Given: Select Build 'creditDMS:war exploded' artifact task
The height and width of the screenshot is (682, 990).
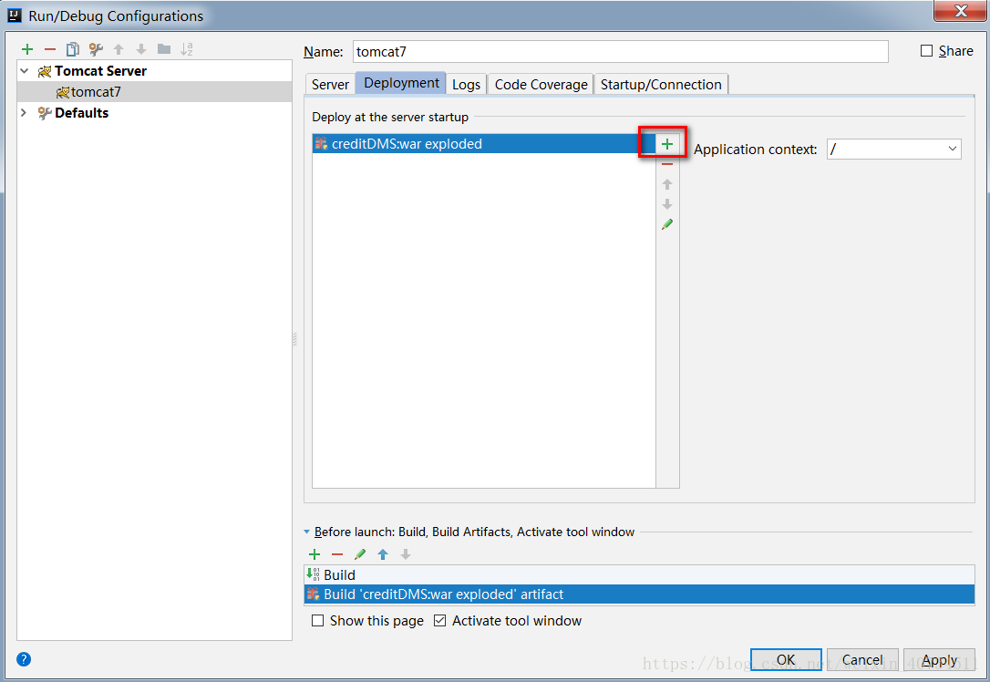Looking at the screenshot, I should coord(639,594).
